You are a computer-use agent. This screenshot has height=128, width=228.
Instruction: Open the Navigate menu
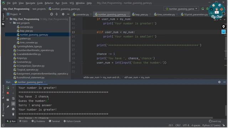[30, 3]
